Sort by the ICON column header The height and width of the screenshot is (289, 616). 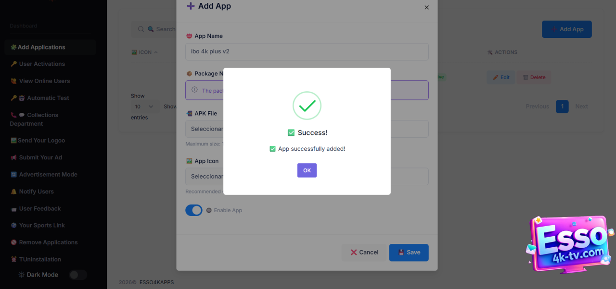coord(145,52)
